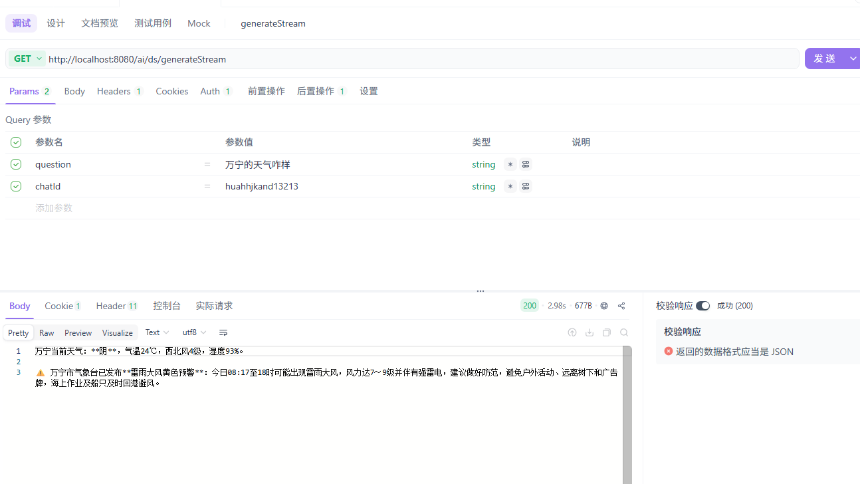Viewport: 860px width, 484px height.
Task: Click the asterisk required icon in question row
Action: click(x=510, y=164)
